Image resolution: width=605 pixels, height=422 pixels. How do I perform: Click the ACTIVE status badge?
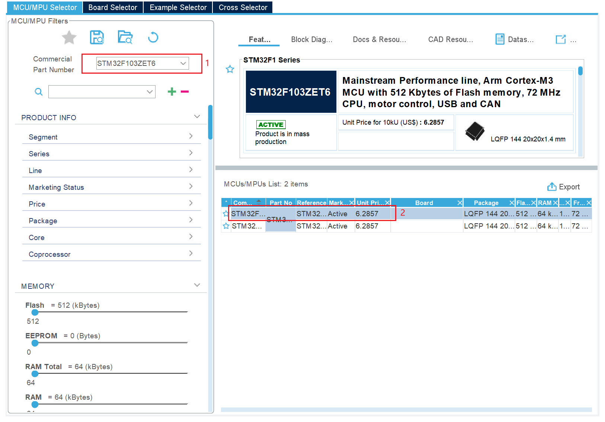coord(271,125)
